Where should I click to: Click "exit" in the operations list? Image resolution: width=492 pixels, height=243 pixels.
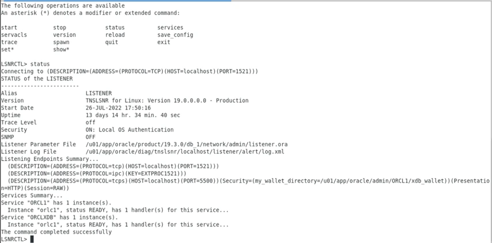164,42
